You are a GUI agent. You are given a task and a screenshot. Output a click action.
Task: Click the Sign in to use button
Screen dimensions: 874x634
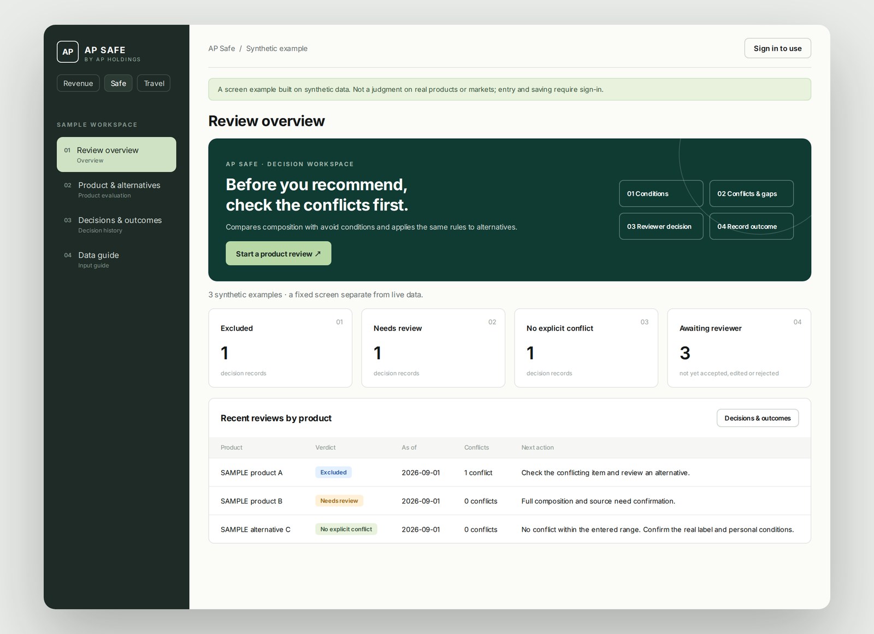click(x=778, y=48)
